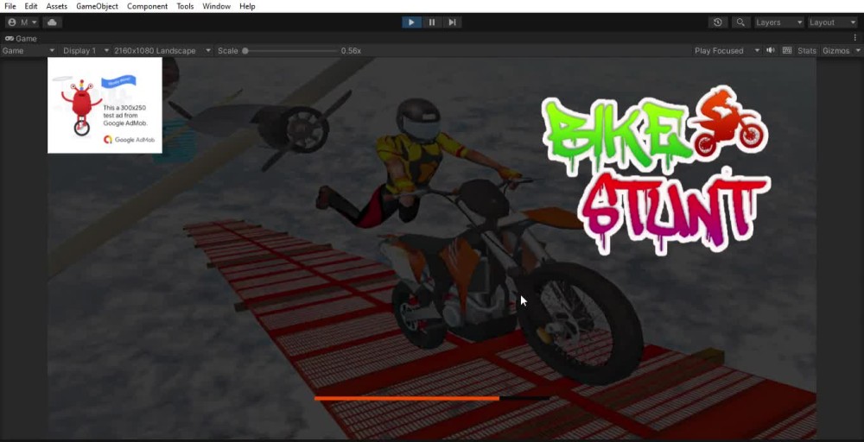Open the Help menu
Screen dimensions: 864x442
247,6
